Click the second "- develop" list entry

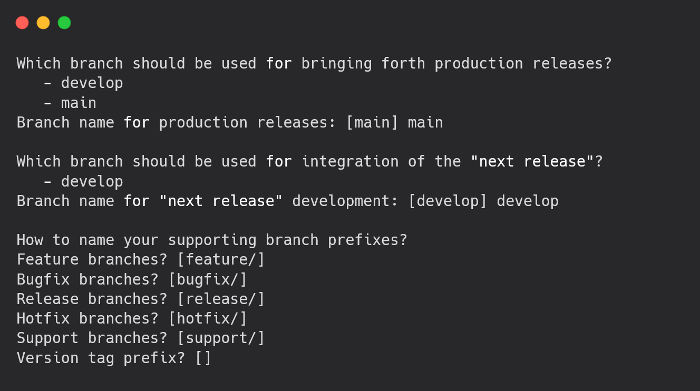[83, 182]
